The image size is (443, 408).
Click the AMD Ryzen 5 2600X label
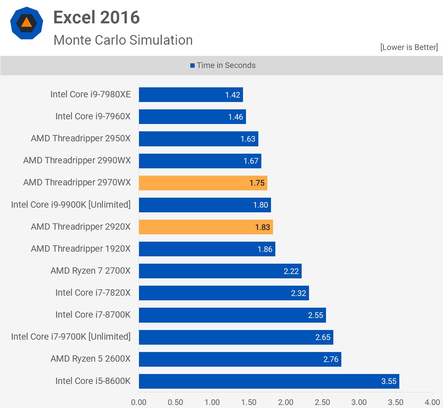[x=90, y=359]
